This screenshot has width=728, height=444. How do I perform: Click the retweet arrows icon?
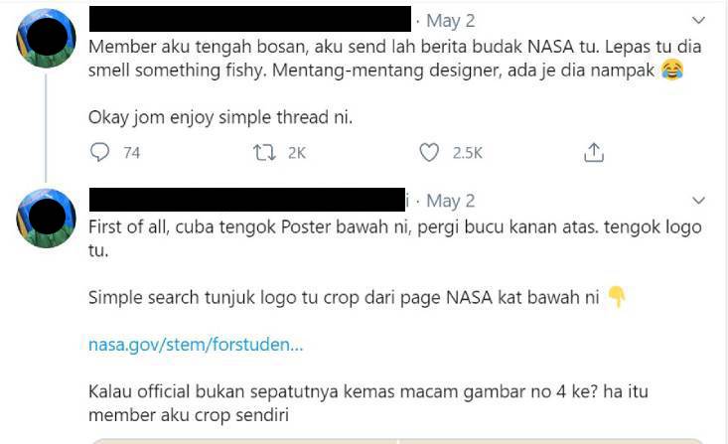click(264, 152)
